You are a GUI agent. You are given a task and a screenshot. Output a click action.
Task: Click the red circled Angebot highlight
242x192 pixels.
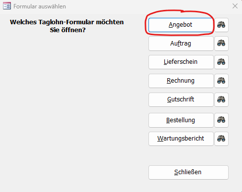[x=180, y=23]
